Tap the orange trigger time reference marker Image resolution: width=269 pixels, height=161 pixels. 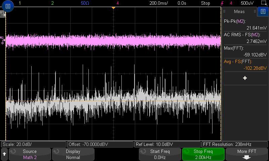(113, 8)
